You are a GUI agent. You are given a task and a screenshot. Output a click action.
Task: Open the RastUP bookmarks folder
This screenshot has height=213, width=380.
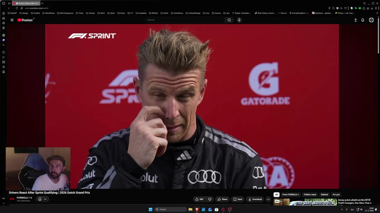click(x=12, y=13)
